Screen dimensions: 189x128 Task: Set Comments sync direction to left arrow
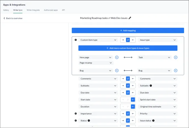(133, 78)
